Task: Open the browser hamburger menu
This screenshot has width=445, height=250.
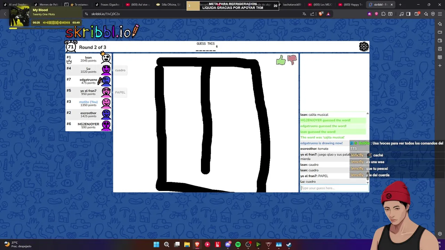Action: click(x=440, y=14)
